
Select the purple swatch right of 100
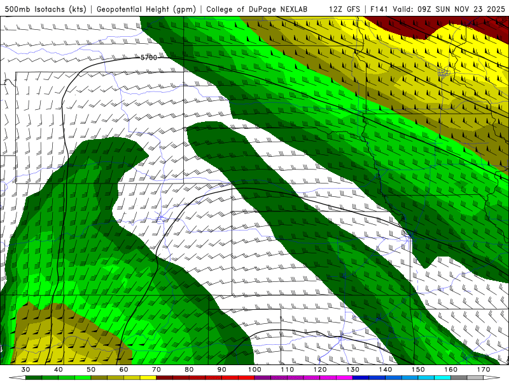tap(263, 378)
